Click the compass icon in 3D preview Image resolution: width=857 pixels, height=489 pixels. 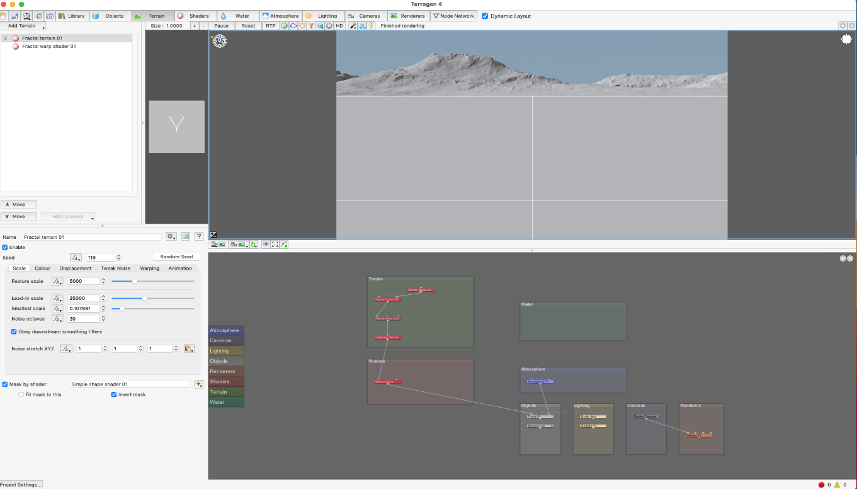219,41
